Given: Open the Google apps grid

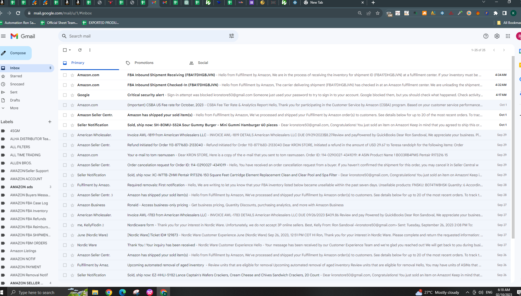Looking at the screenshot, I should tap(508, 36).
